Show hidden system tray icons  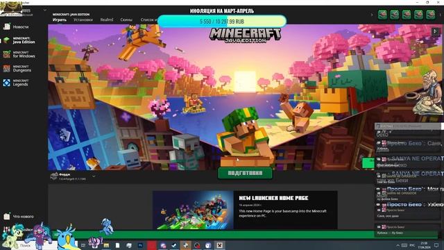[398, 245]
